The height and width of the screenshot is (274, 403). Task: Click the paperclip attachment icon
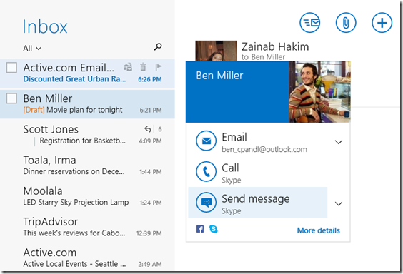point(346,23)
